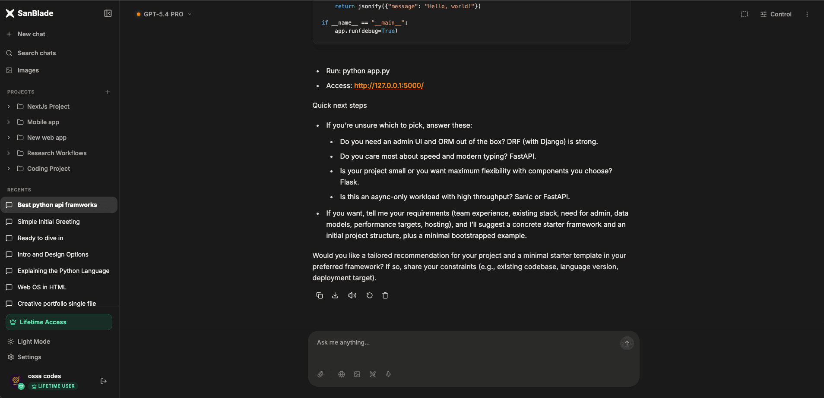Image resolution: width=824 pixels, height=398 pixels.
Task: Open the Control panel
Action: pos(776,14)
